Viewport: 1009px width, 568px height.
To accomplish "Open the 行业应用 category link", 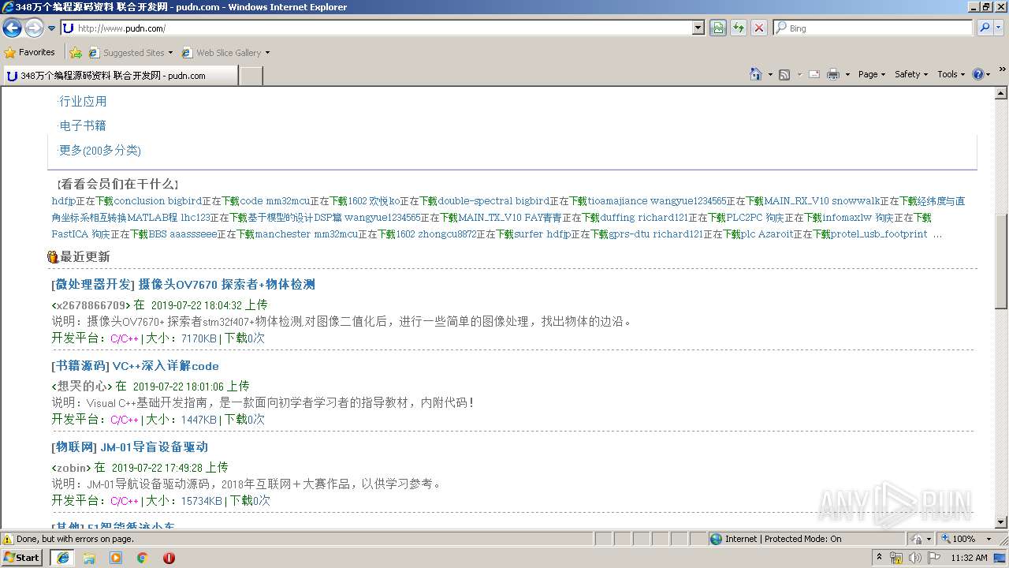I will click(83, 102).
